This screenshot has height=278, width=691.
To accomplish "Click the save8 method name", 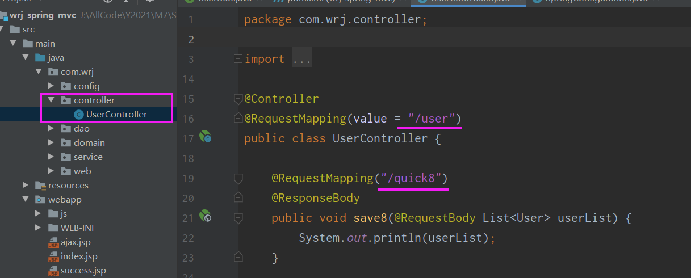I will (370, 218).
